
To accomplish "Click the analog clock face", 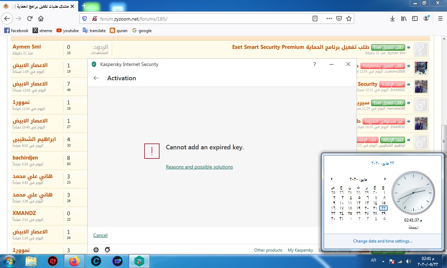I will (x=413, y=193).
